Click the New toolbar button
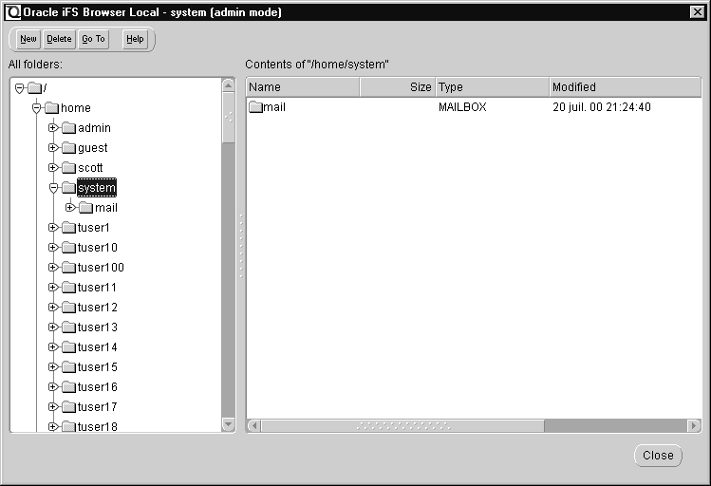Image resolution: width=711 pixels, height=486 pixels. [x=28, y=39]
